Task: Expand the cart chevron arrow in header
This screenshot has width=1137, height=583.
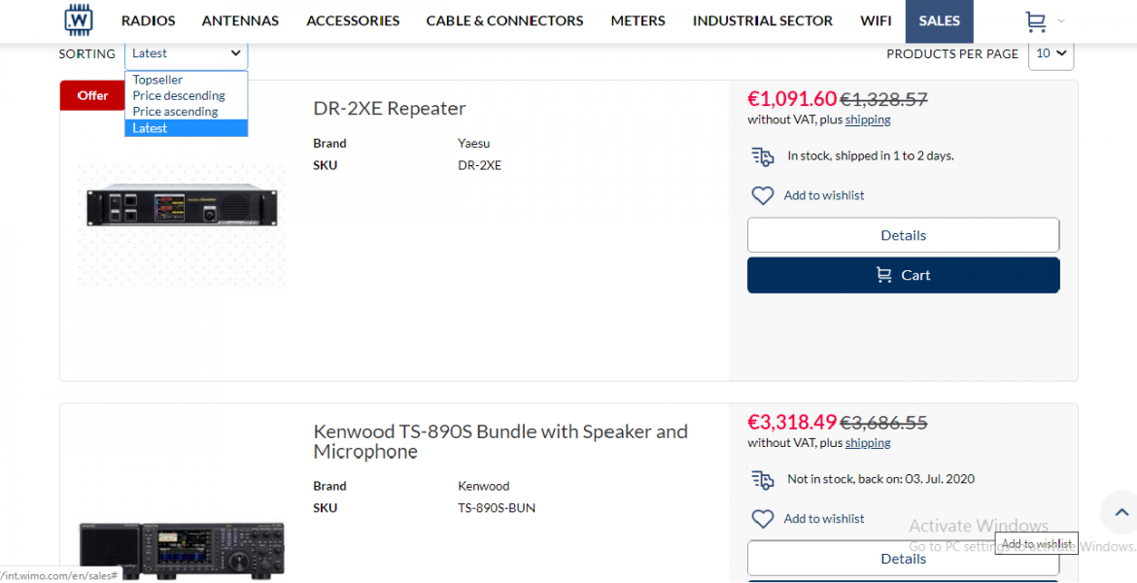Action: tap(1061, 21)
